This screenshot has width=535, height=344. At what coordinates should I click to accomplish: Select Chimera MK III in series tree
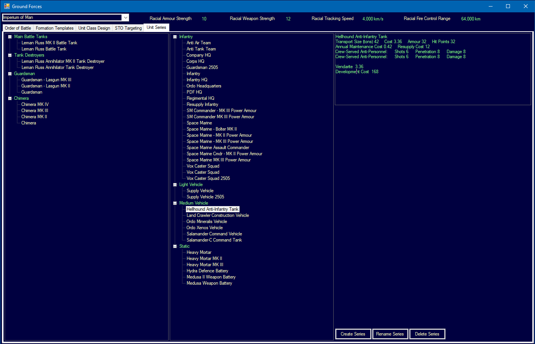tap(35, 111)
